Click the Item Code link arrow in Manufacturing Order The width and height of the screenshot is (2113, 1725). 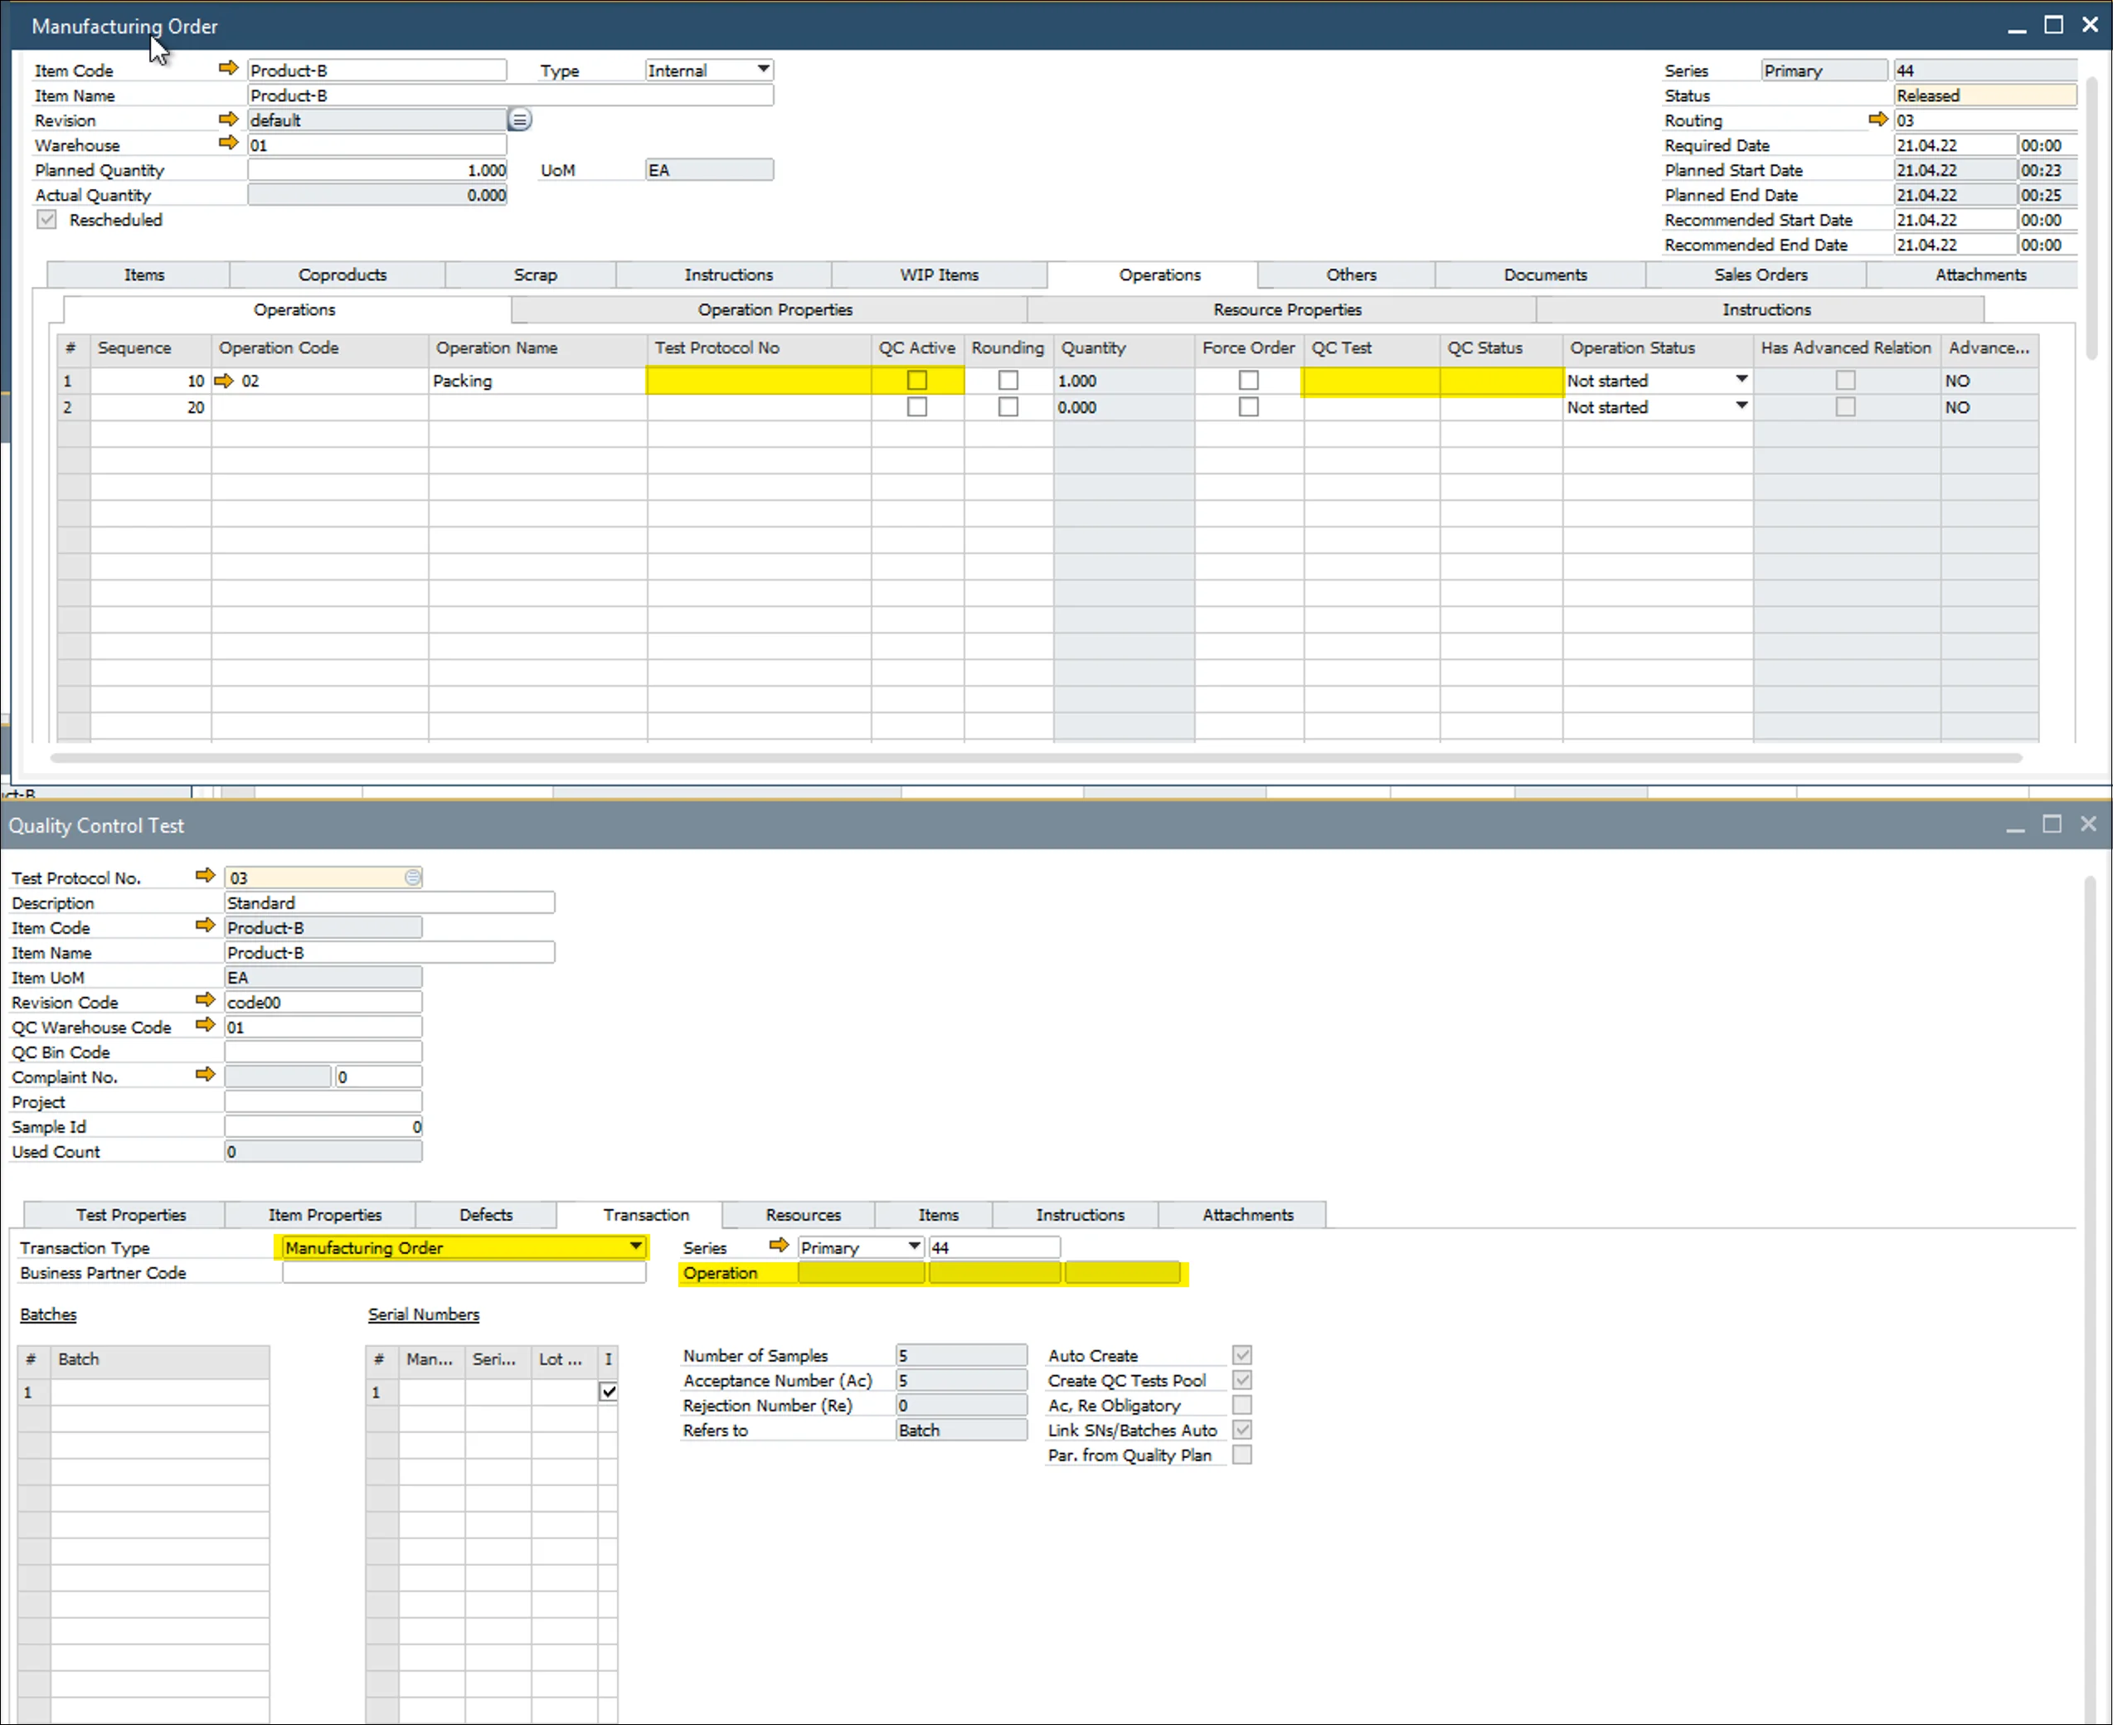[229, 69]
